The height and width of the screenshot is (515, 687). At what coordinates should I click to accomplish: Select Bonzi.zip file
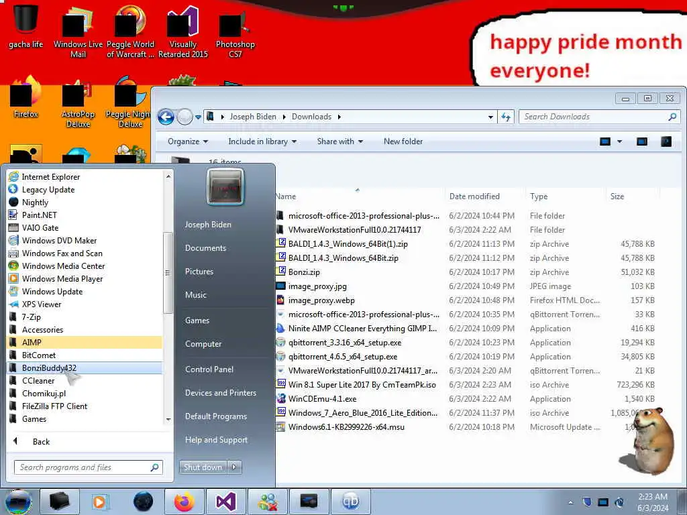(x=304, y=272)
